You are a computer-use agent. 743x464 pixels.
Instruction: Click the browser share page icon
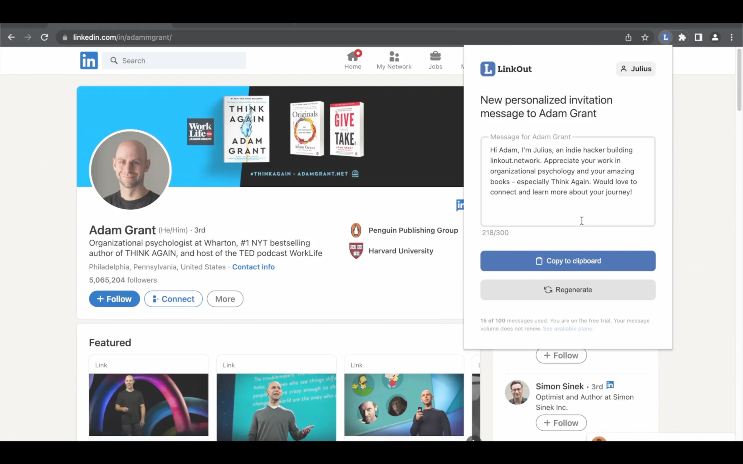click(628, 37)
